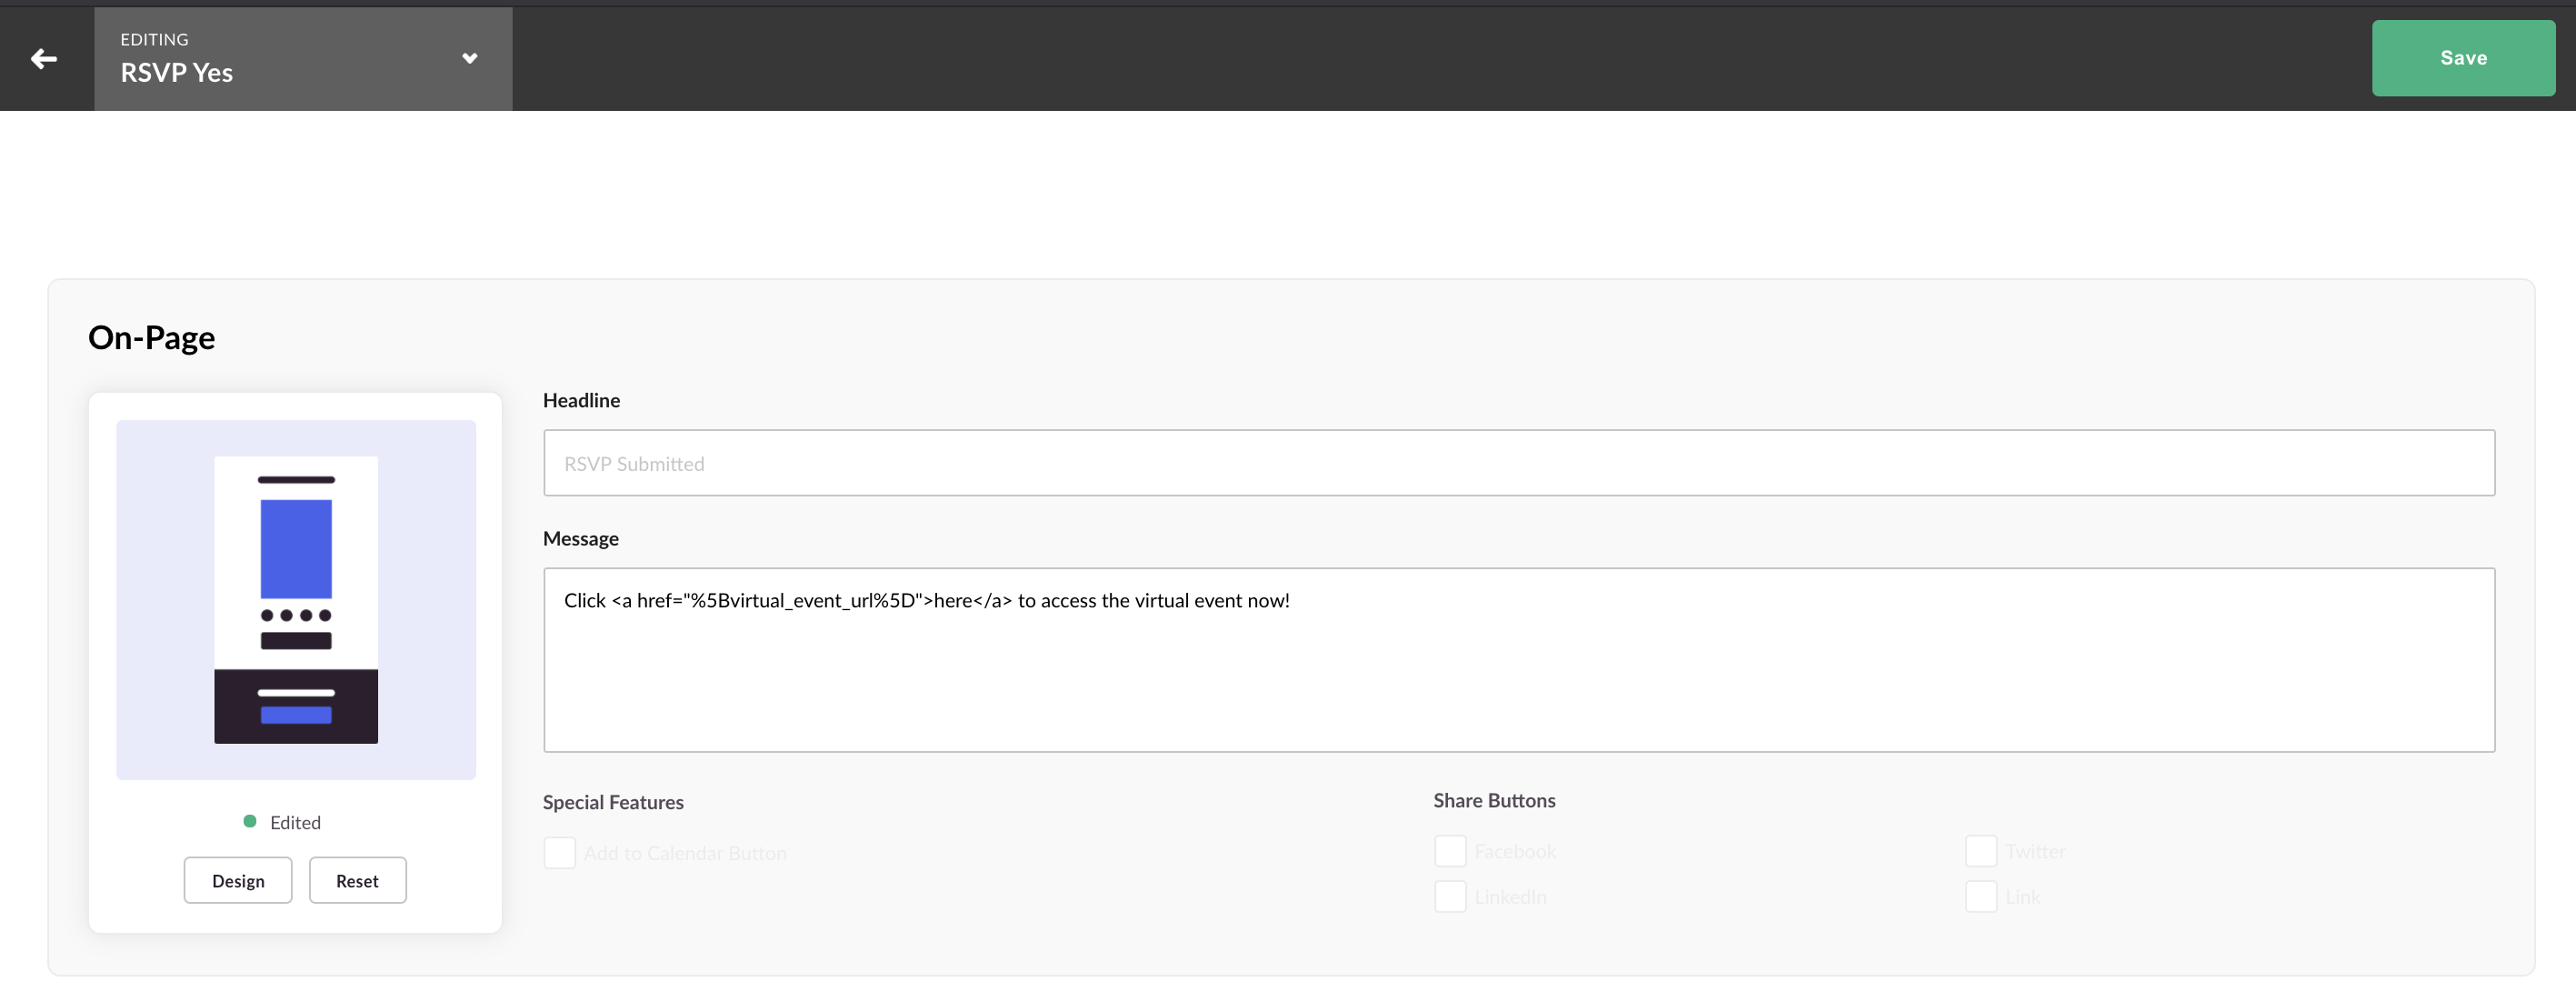Viewport: 2576px width, 1002px height.
Task: Open the RSVP Yes editing dropdown
Action: 303,58
